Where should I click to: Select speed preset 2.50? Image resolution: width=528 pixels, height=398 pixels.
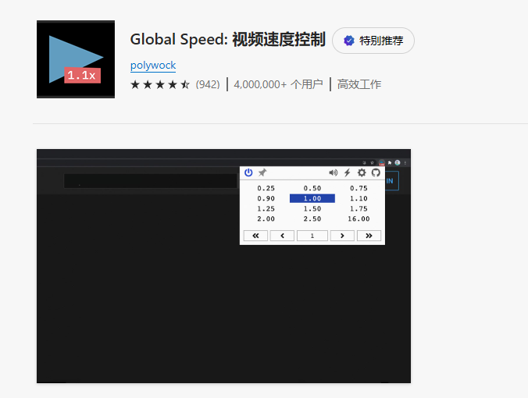tap(312, 219)
